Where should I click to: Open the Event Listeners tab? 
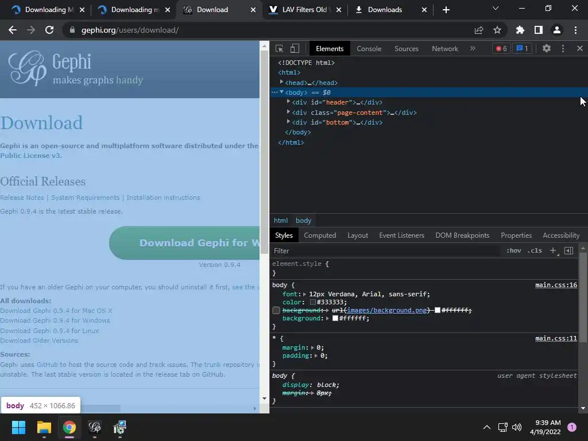click(401, 235)
